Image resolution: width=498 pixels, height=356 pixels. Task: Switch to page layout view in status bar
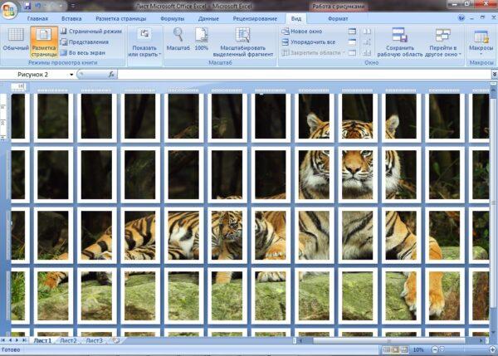tap(396, 350)
